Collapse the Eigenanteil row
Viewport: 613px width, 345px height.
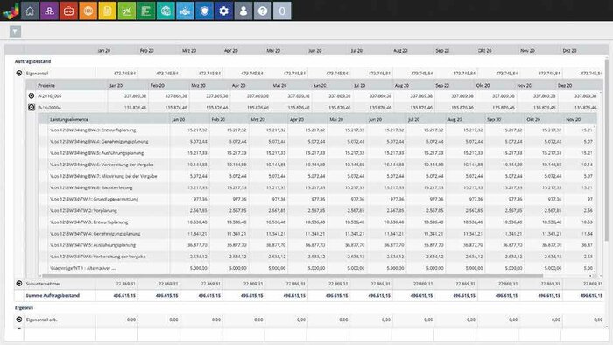(19, 73)
